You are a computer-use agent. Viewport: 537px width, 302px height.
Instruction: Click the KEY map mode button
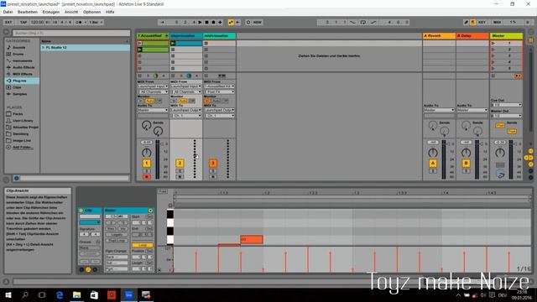482,23
